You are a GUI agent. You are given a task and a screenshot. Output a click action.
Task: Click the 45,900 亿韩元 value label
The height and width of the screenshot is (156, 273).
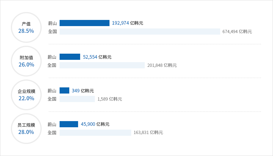click(95, 124)
